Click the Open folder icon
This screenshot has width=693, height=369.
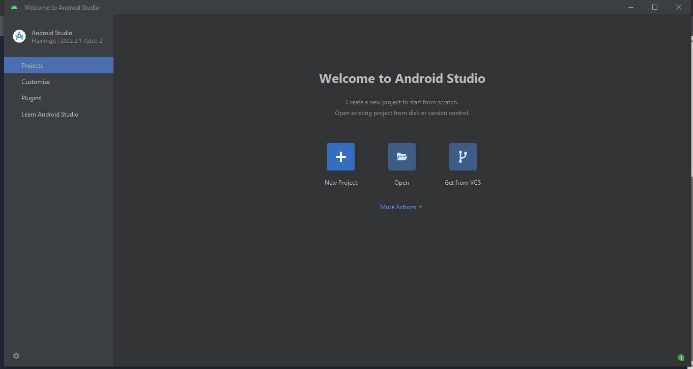click(x=402, y=157)
